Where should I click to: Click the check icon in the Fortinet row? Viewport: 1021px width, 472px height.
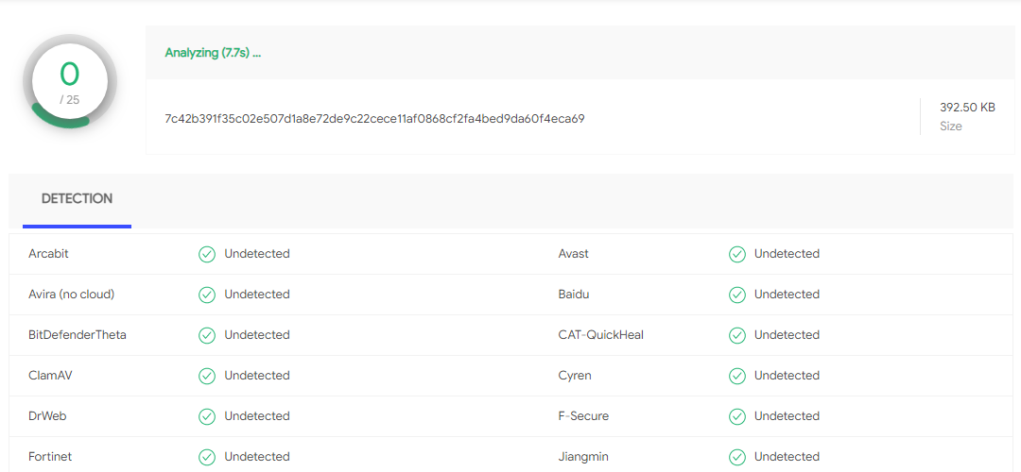[x=207, y=457]
